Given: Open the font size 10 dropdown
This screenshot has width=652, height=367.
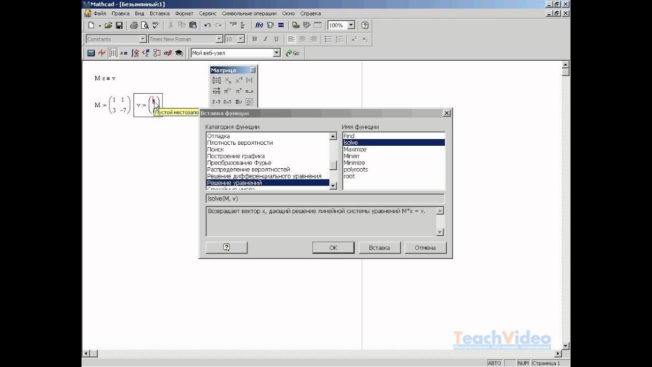Looking at the screenshot, I should [241, 39].
